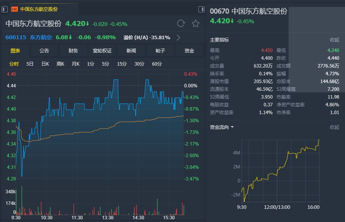Viewport: 345px width, 222px height.
Task: Click the 港股市值 value 205.93亿
Action: click(263, 82)
